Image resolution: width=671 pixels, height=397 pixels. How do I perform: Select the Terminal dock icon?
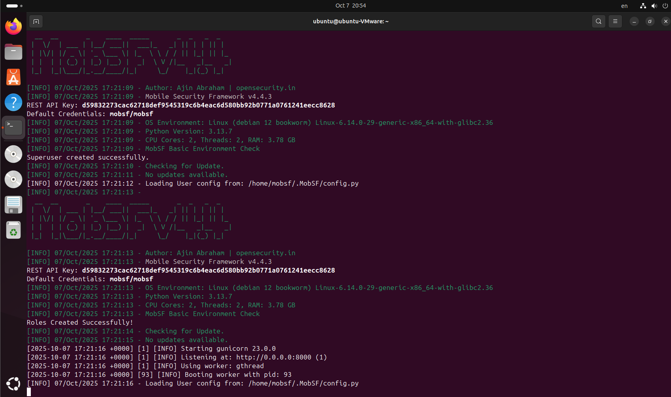click(x=13, y=127)
